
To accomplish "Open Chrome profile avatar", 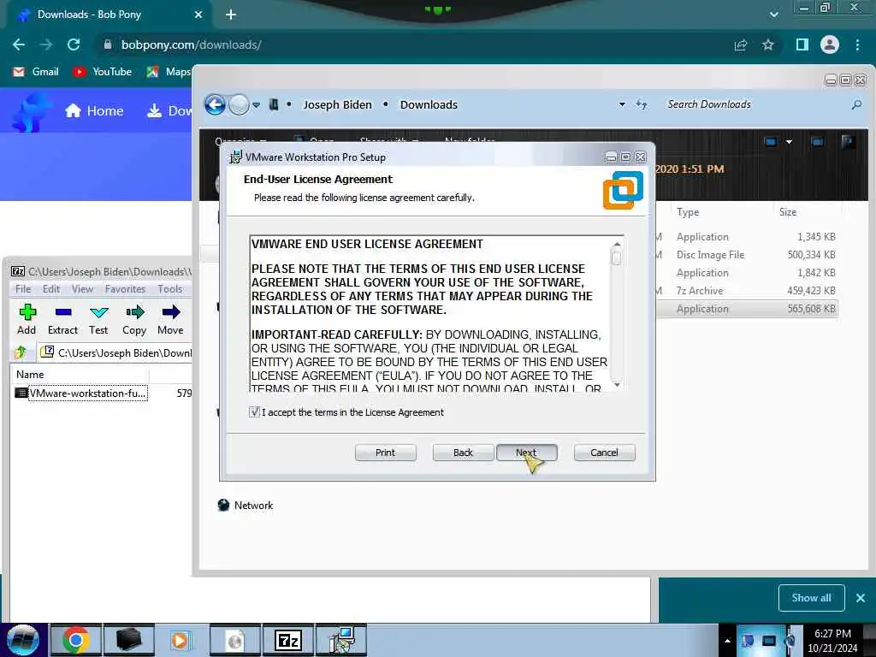I will tap(830, 44).
